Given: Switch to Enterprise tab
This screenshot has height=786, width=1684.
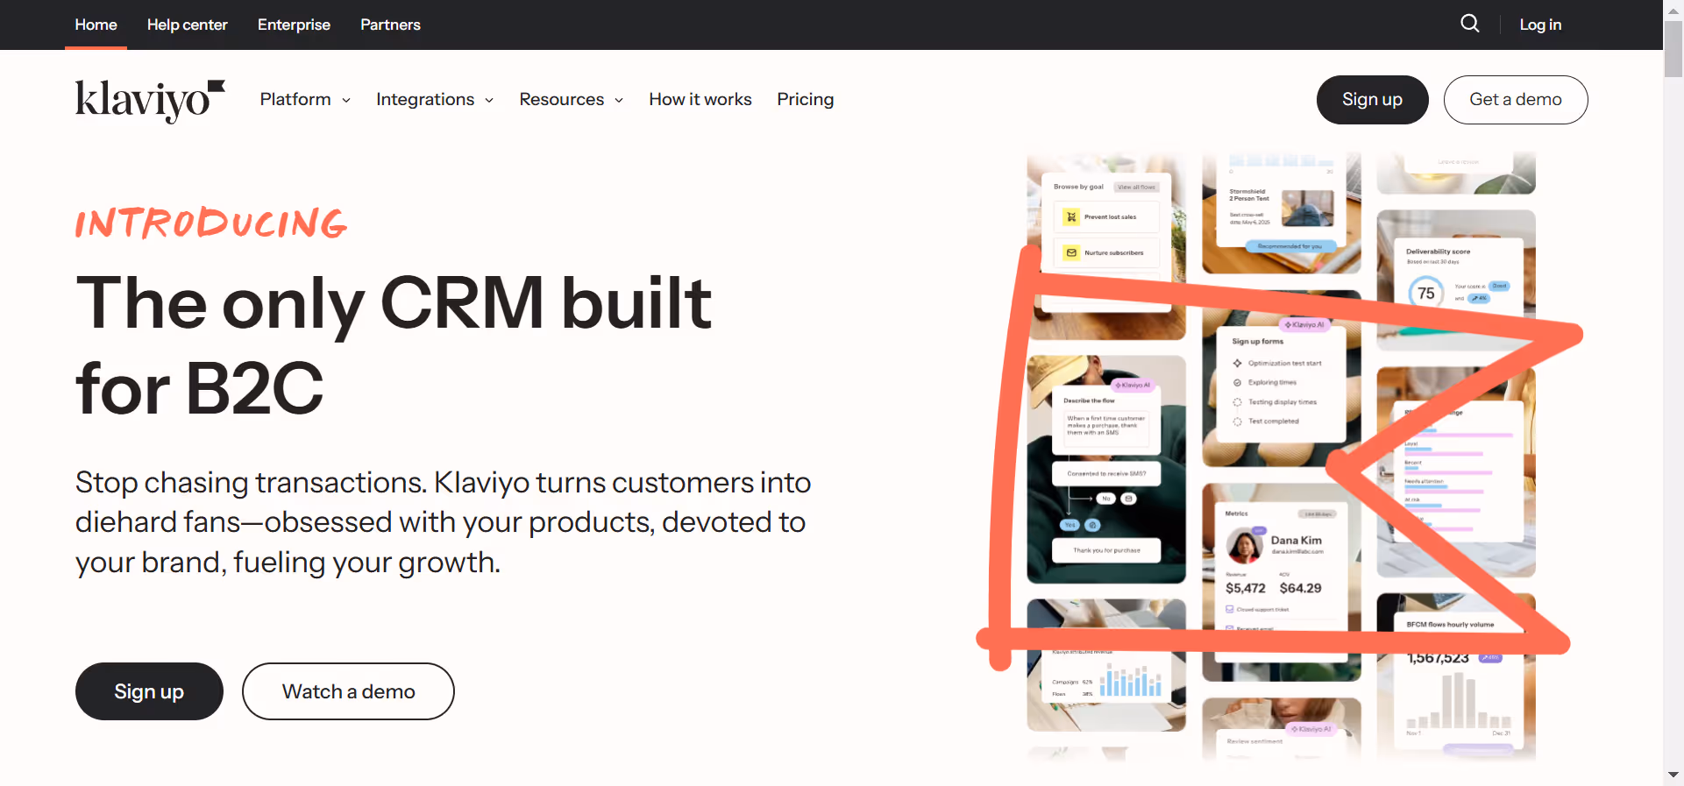Looking at the screenshot, I should coord(294,25).
